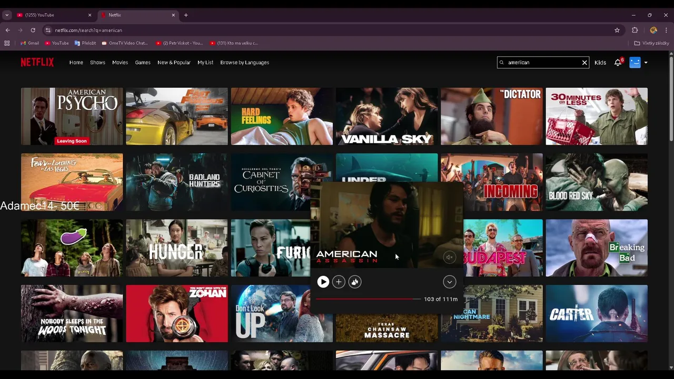This screenshot has height=379, width=674.
Task: Open the Texas Chainsaw Massacre thumbnail
Action: pos(386,328)
